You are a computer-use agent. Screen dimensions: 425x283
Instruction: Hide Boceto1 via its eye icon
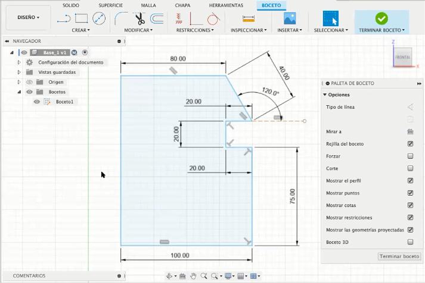36,102
